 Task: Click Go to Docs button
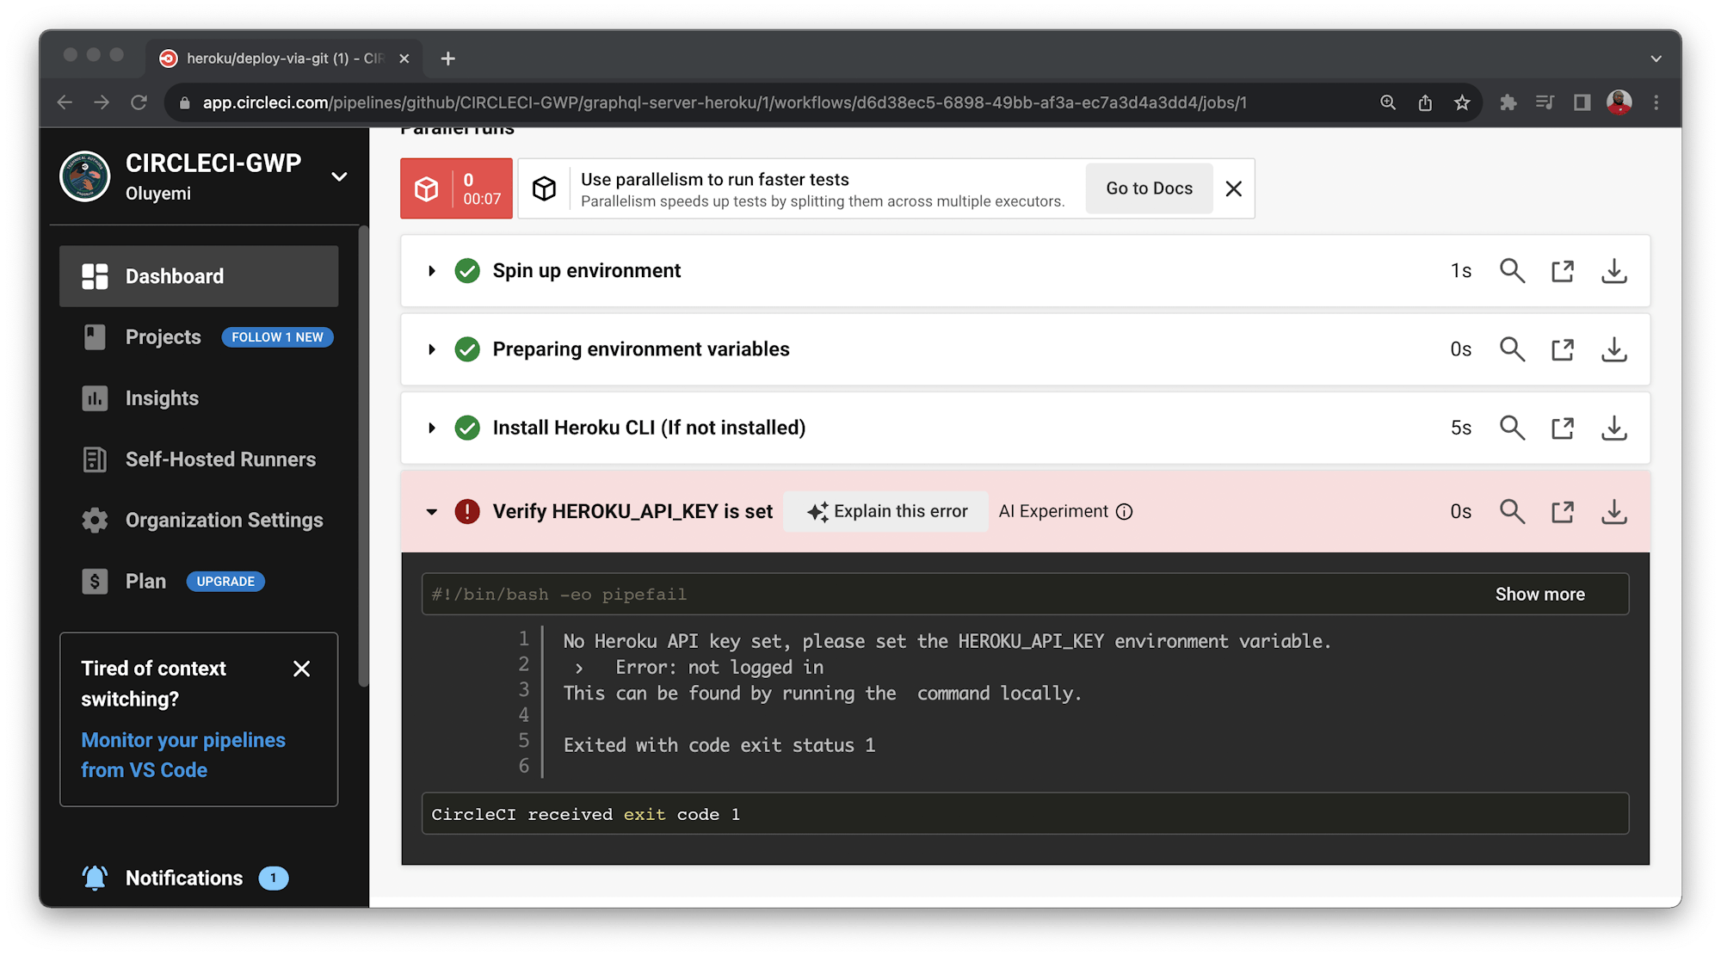click(x=1149, y=188)
